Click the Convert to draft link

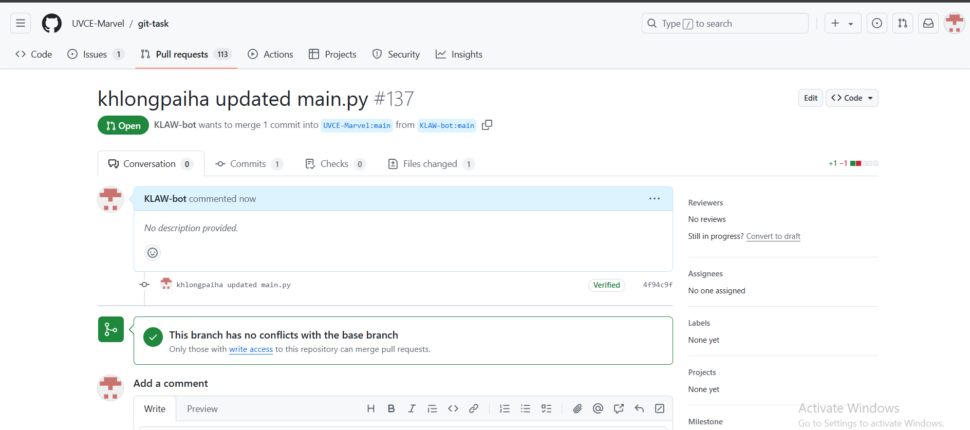(773, 236)
